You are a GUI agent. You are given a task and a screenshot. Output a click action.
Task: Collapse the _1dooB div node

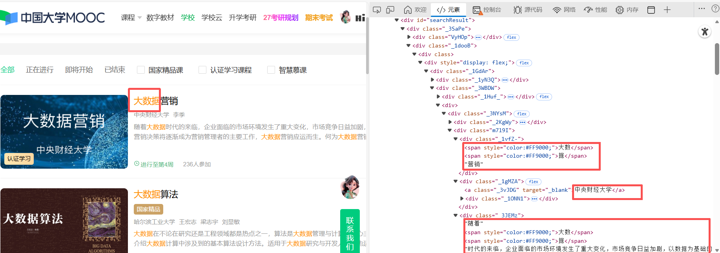(x=408, y=46)
